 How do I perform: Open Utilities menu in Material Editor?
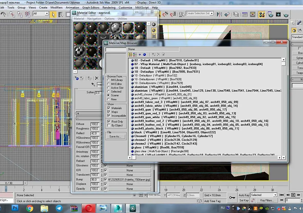[122, 19]
